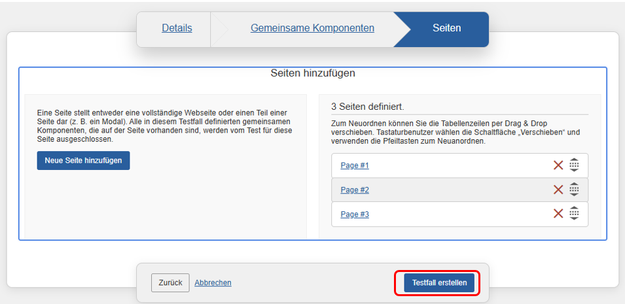This screenshot has height=304, width=625.
Task: Click the Drag & Drop reorder instructions text
Action: (x=455, y=132)
